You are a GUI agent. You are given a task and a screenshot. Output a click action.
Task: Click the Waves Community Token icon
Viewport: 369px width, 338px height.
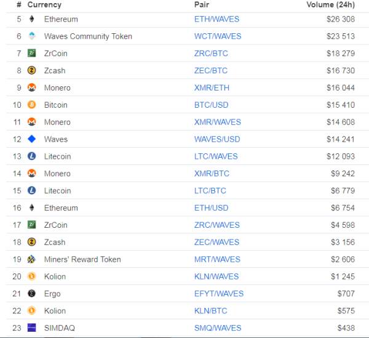32,36
